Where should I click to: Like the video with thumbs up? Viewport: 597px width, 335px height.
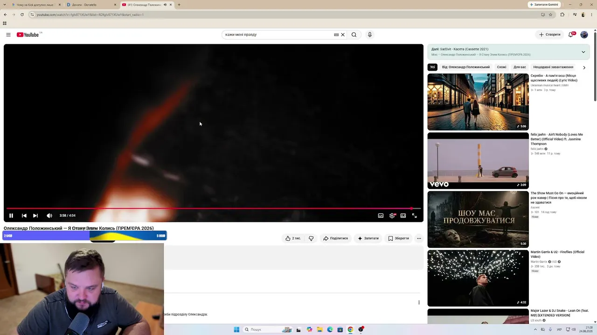(293, 238)
